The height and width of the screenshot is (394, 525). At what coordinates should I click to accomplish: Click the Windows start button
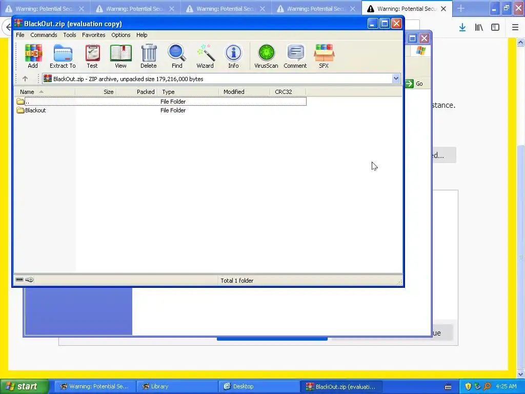[25, 386]
